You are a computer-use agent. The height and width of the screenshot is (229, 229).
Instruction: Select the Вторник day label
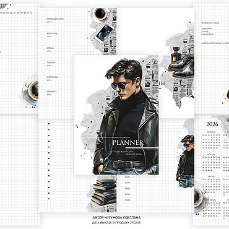tap(52, 33)
